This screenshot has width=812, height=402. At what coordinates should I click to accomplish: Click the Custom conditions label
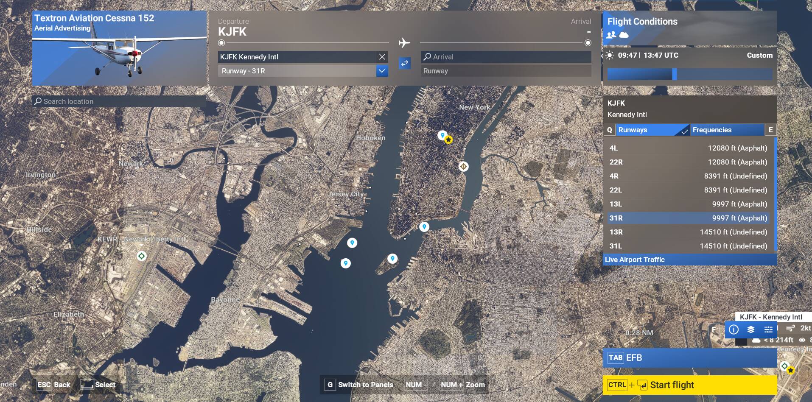pos(759,55)
